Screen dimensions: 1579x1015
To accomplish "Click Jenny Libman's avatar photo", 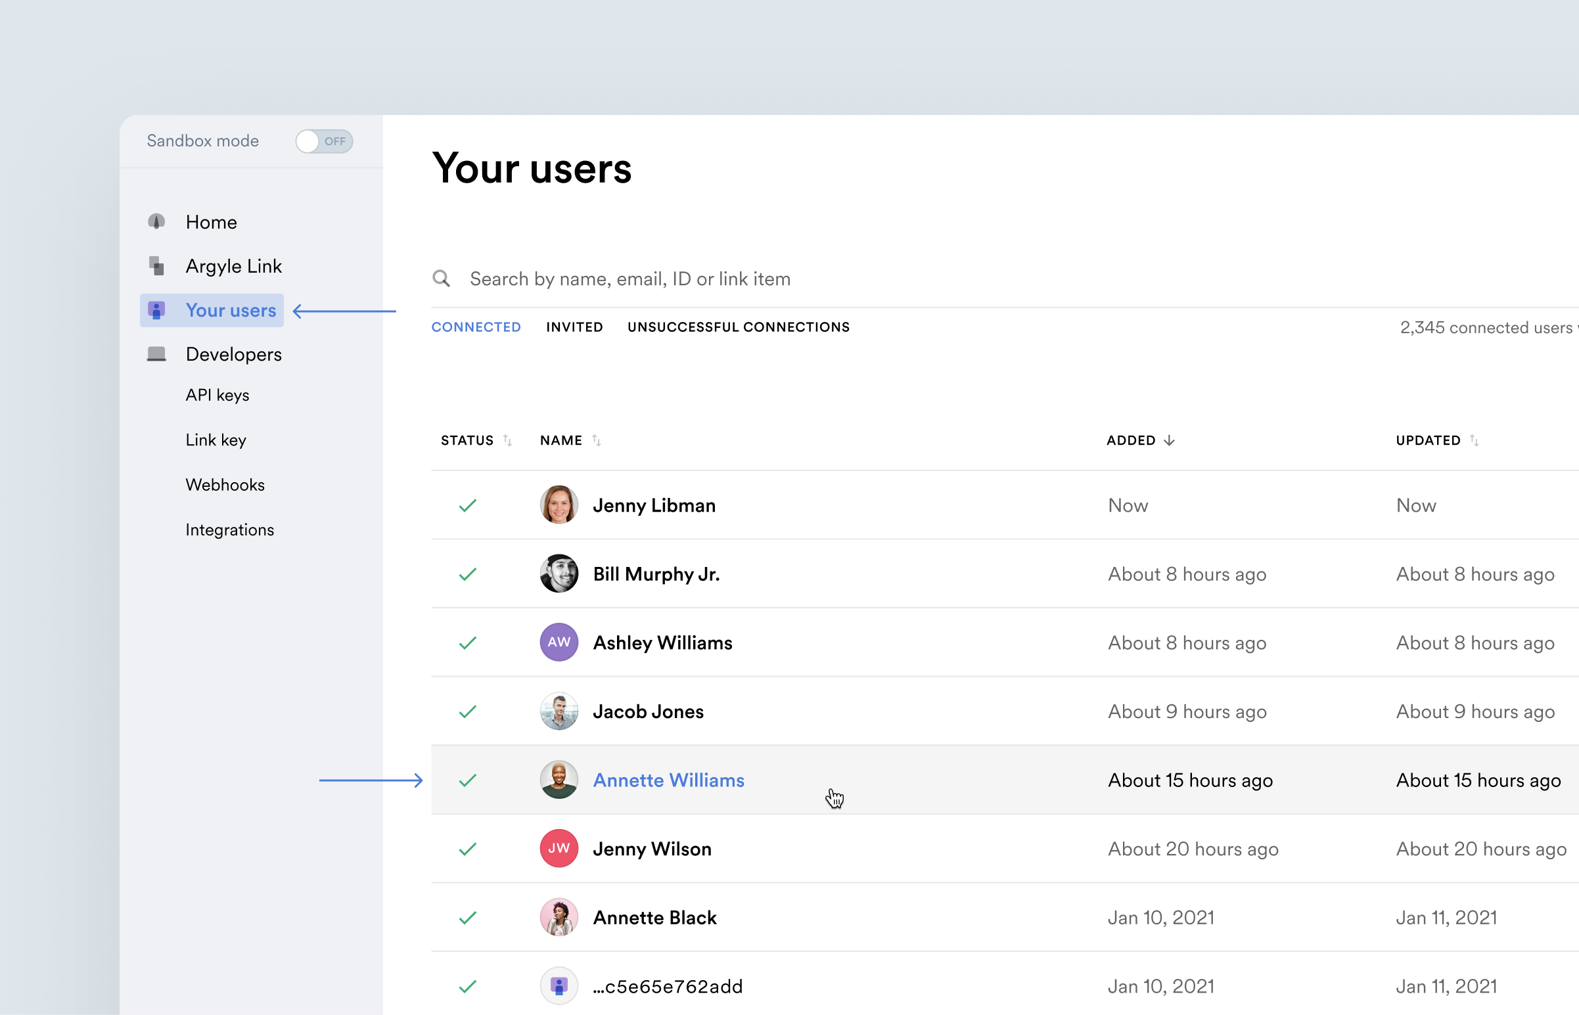I will [x=559, y=505].
